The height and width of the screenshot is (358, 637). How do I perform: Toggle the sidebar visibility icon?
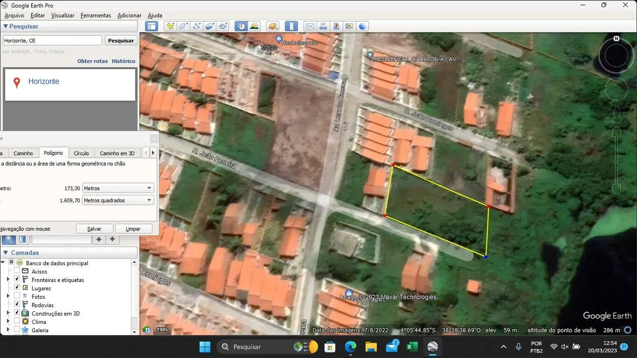click(152, 26)
